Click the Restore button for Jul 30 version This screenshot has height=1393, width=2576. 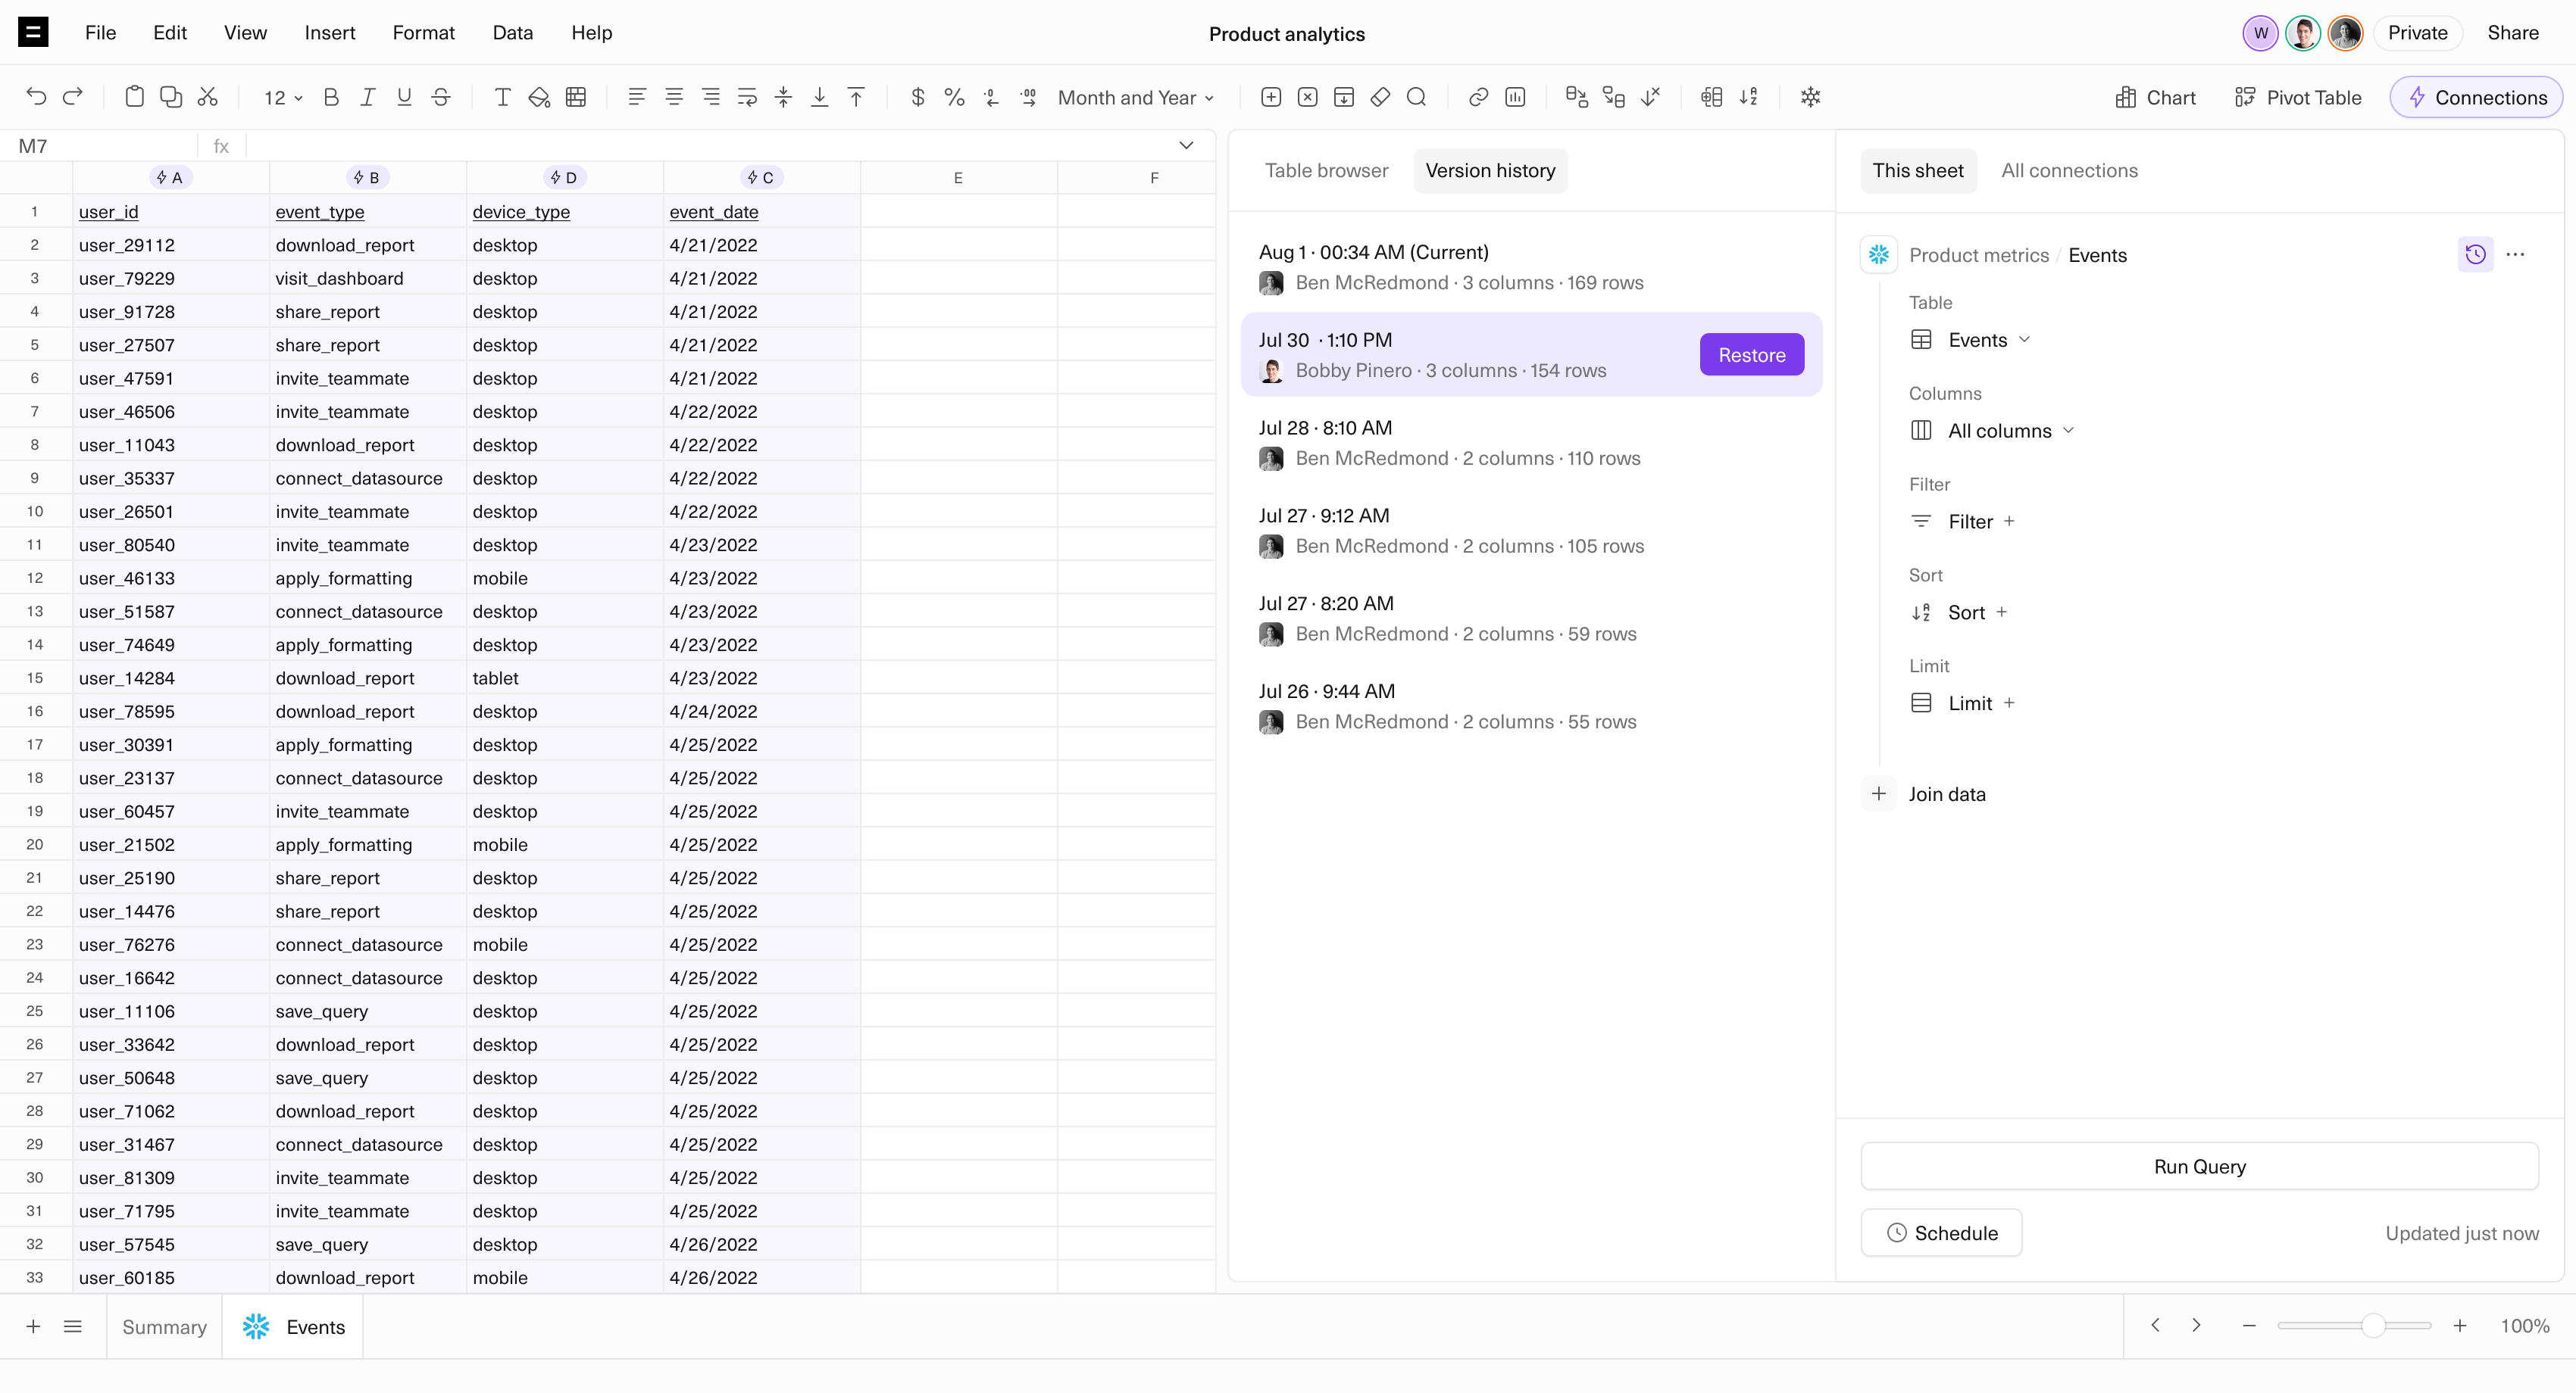1751,355
